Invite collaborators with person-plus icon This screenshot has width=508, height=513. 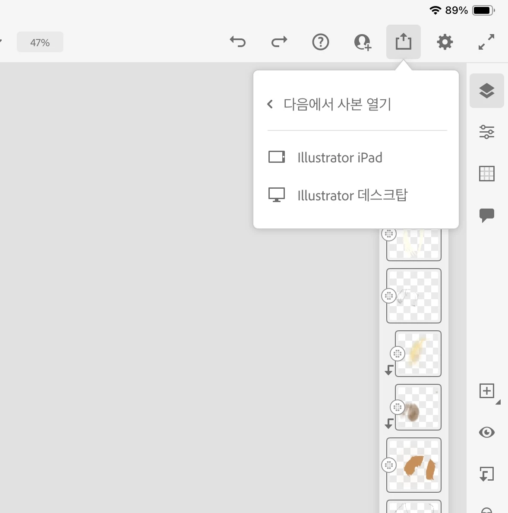(x=363, y=42)
